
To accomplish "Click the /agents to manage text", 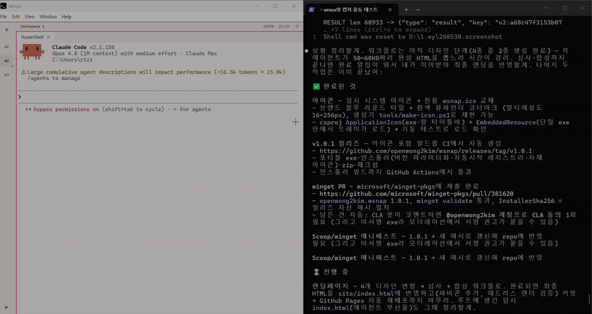I will (54, 78).
